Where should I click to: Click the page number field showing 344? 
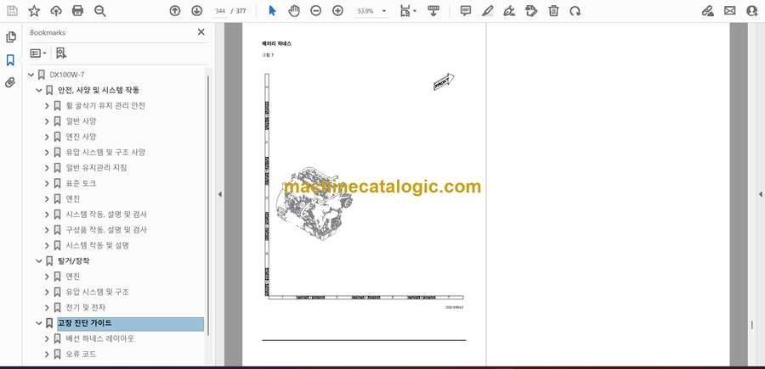(220, 11)
